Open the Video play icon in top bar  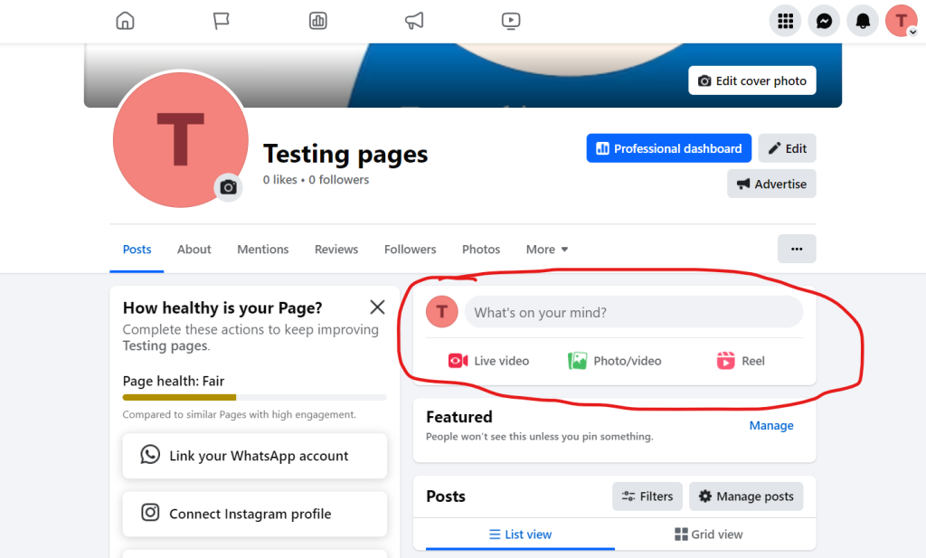(511, 21)
